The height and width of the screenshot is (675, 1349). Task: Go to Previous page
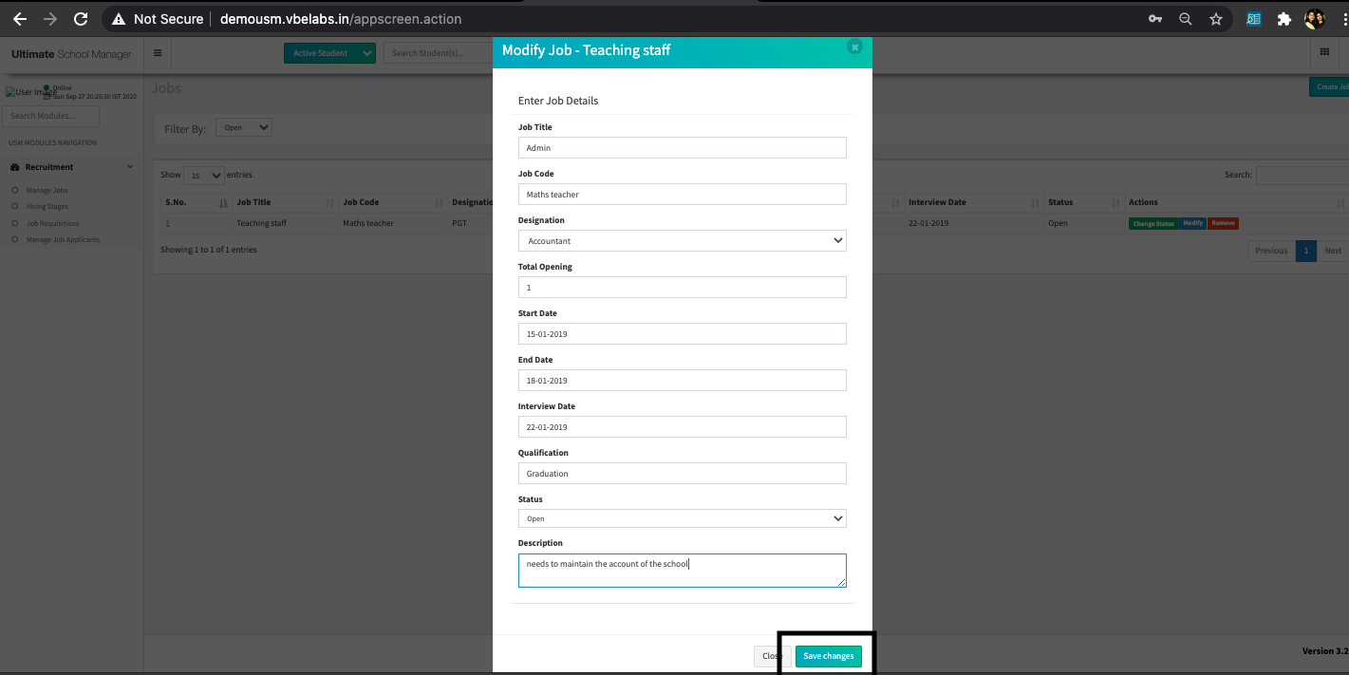click(x=1271, y=251)
